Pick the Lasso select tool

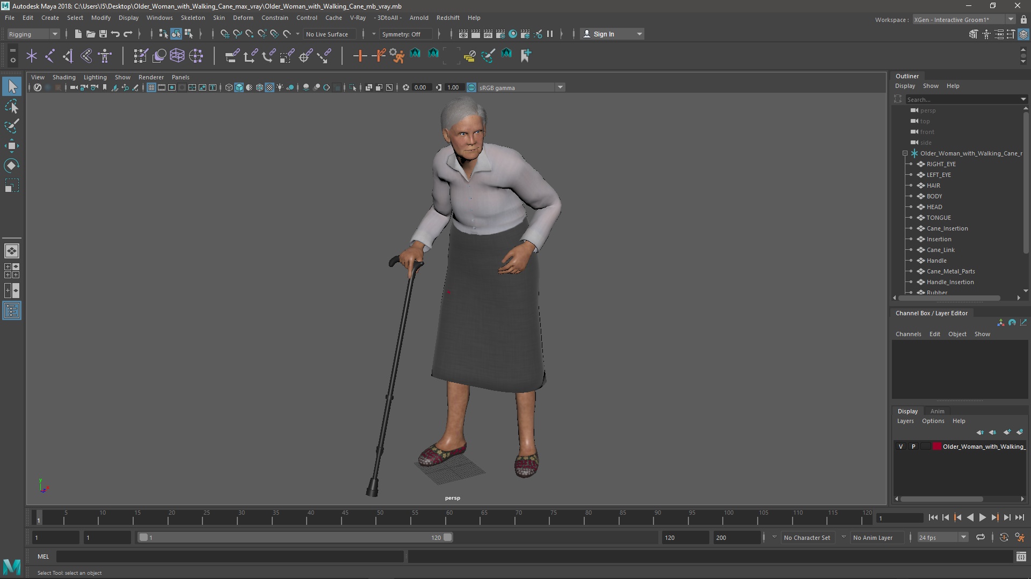point(11,106)
